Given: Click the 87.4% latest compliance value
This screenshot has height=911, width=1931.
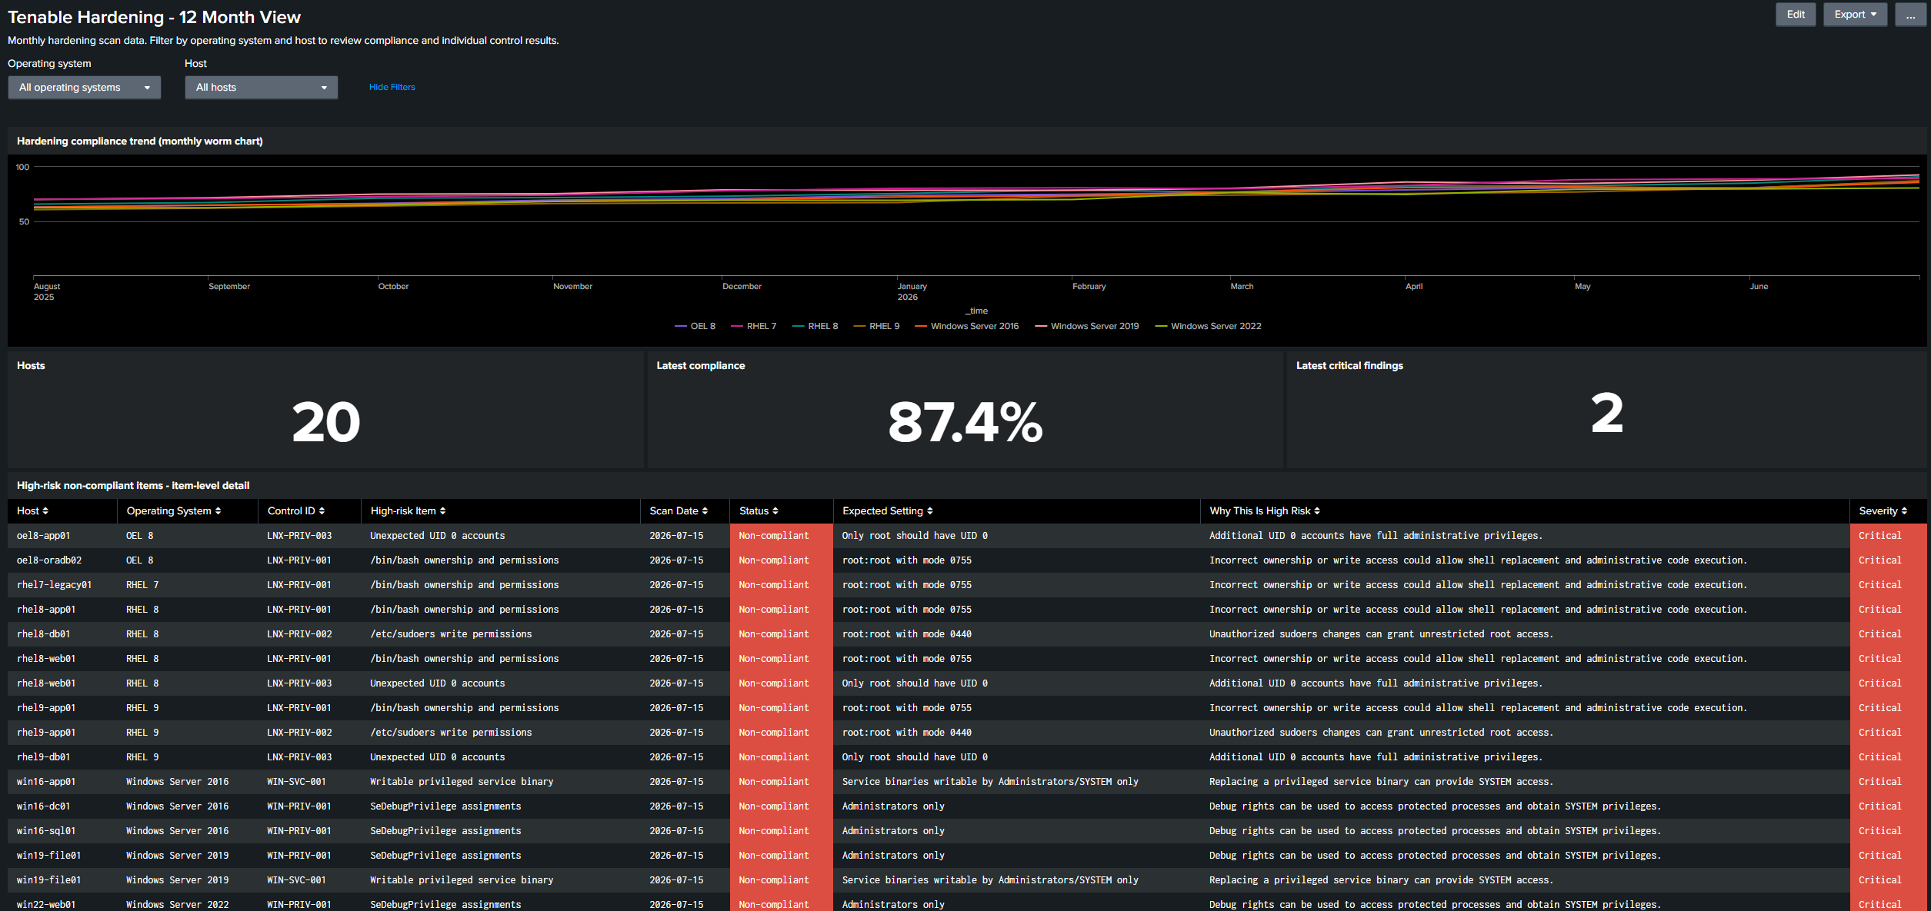Looking at the screenshot, I should click(966, 422).
